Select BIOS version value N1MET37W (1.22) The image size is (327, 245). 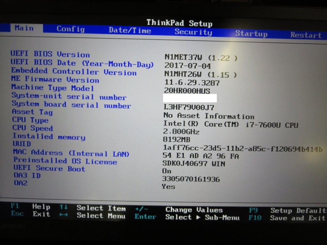(x=201, y=57)
